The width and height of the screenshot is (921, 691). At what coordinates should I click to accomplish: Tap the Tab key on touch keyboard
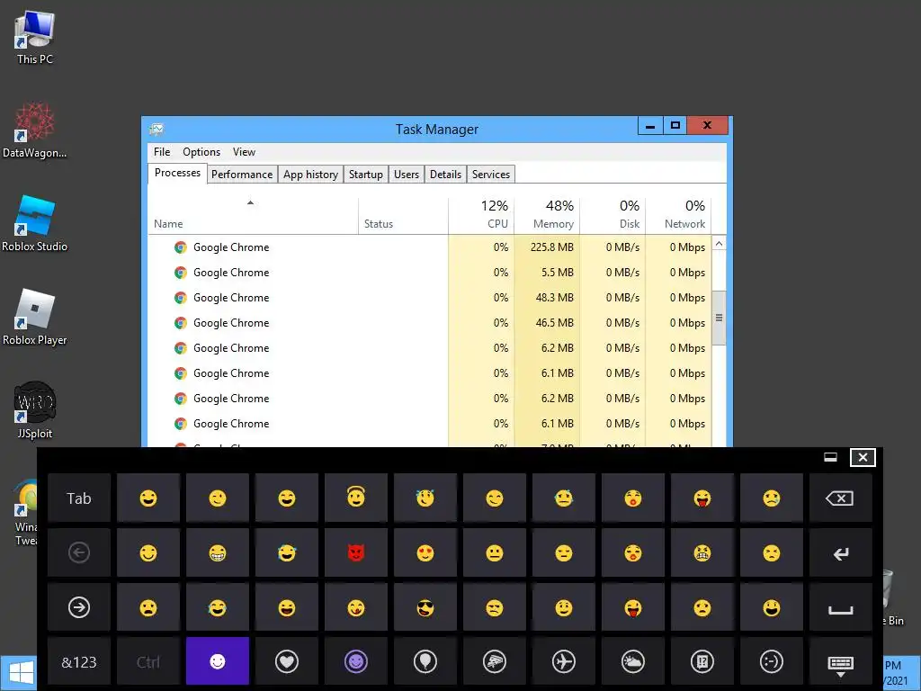[x=79, y=498]
